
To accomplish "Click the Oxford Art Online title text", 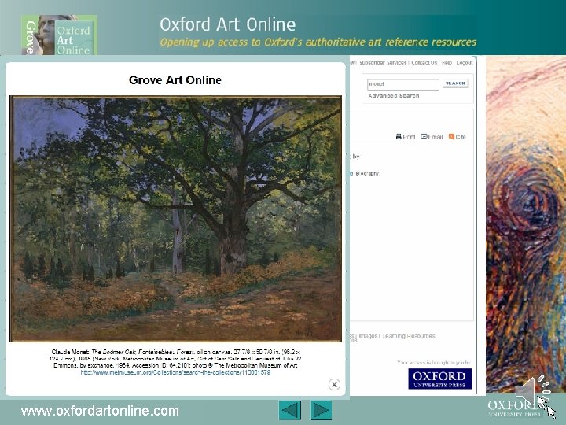I will point(228,24).
